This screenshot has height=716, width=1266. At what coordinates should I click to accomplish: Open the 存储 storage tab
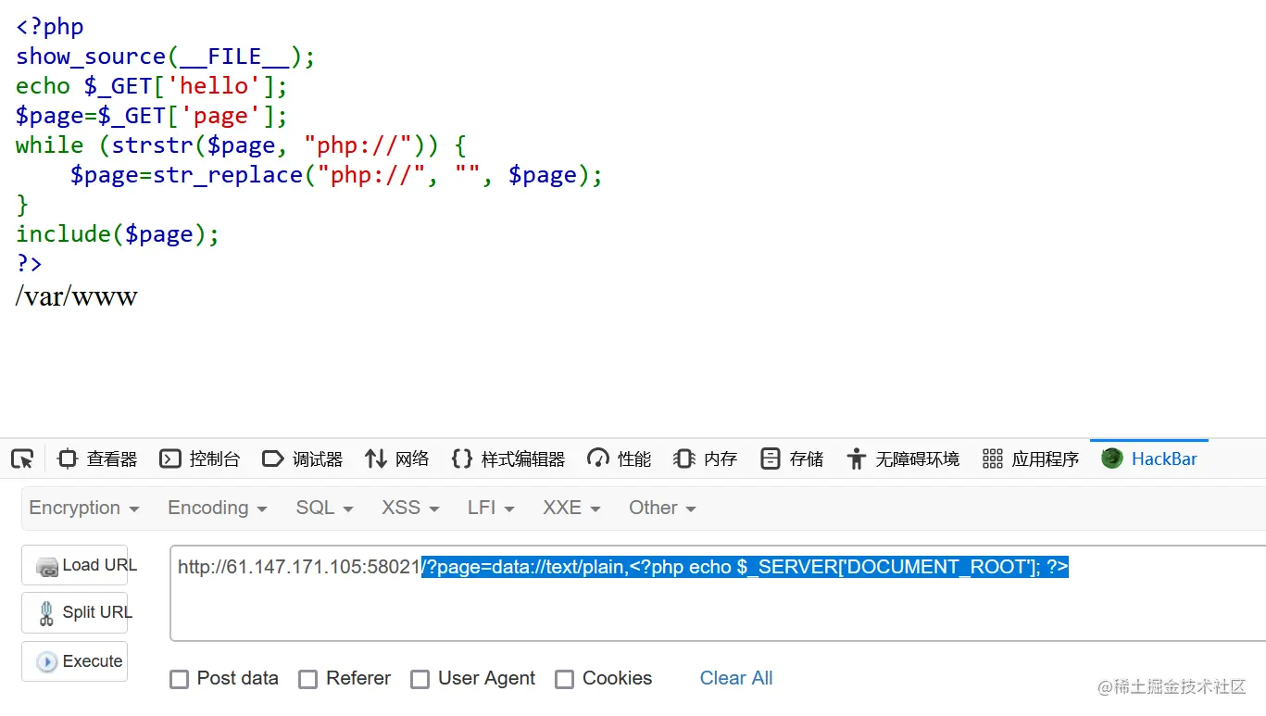792,458
